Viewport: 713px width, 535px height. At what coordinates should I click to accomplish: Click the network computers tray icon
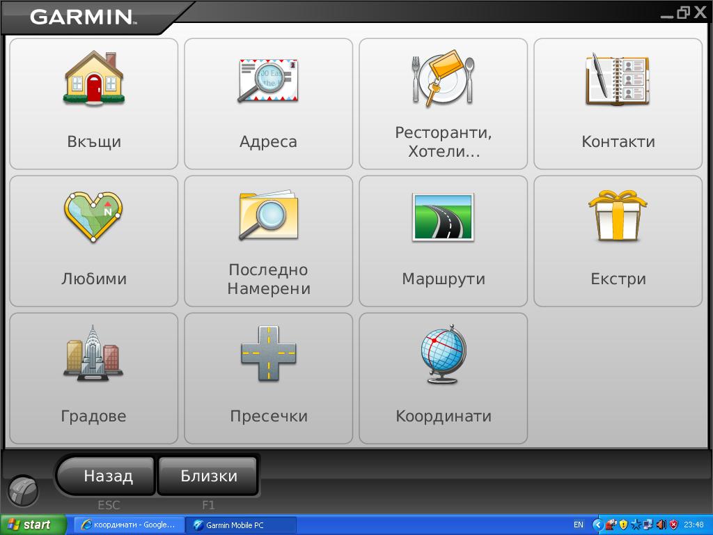(648, 525)
